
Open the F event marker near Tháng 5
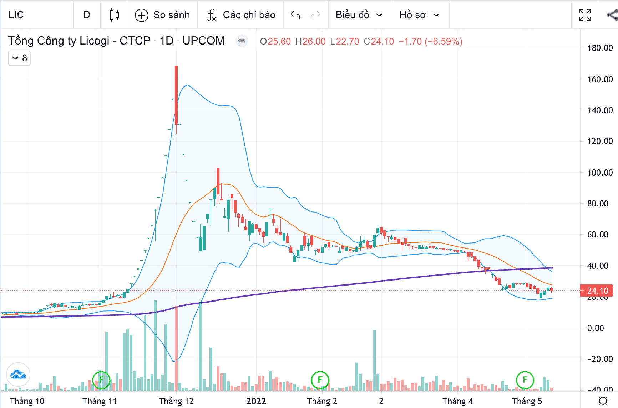525,380
